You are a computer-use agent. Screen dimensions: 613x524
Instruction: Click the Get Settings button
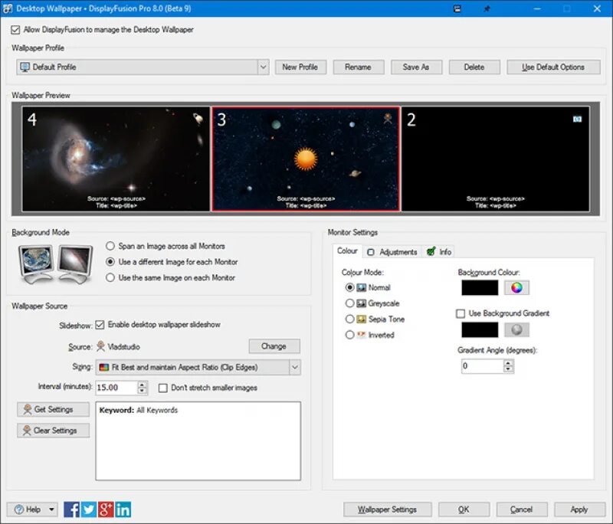tap(53, 410)
